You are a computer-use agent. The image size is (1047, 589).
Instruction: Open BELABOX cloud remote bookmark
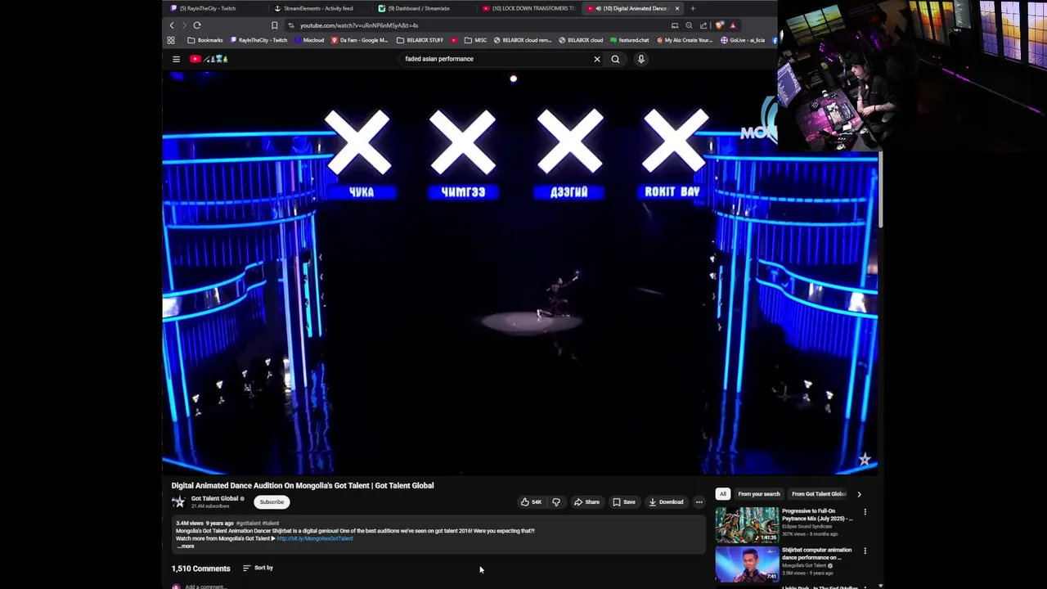523,40
